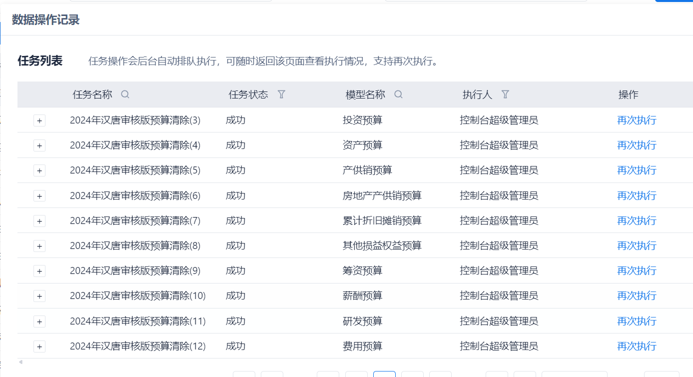The image size is (693, 377).
Task: Click 再次执行 for the 费用预算 row
Action: [637, 346]
